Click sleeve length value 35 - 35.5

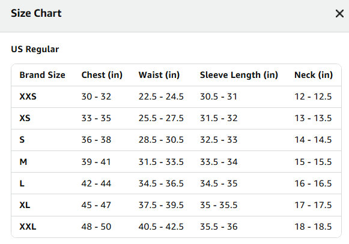219,205
